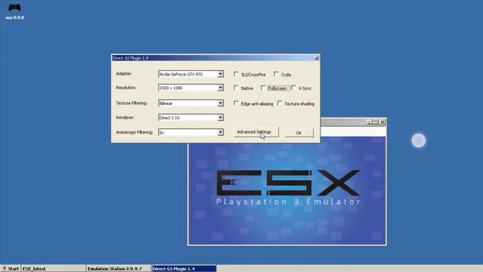
Task: Check the Edge anti-aliasing option
Action: tap(236, 104)
